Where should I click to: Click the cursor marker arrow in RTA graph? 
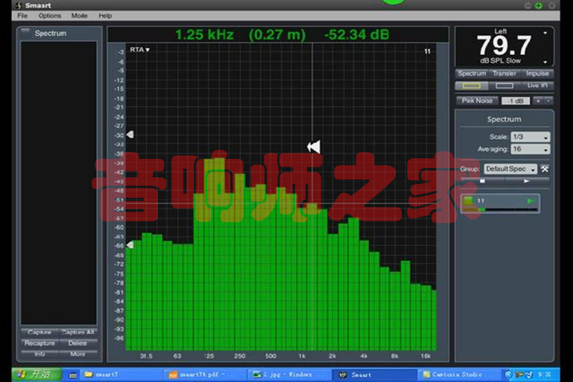point(314,147)
